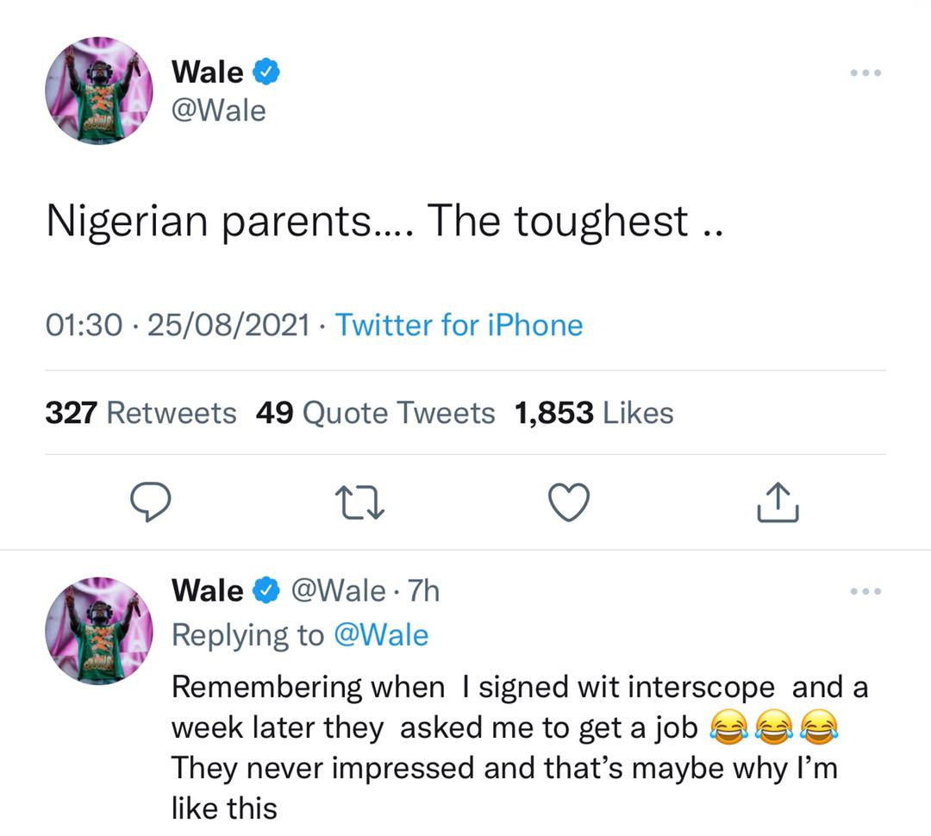
Task: View the 1,853 Likes list
Action: tap(594, 413)
